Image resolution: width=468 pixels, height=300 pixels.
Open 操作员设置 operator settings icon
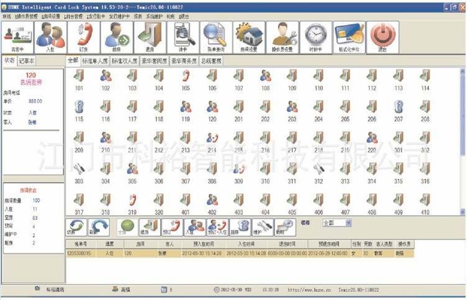pyautogui.click(x=283, y=37)
